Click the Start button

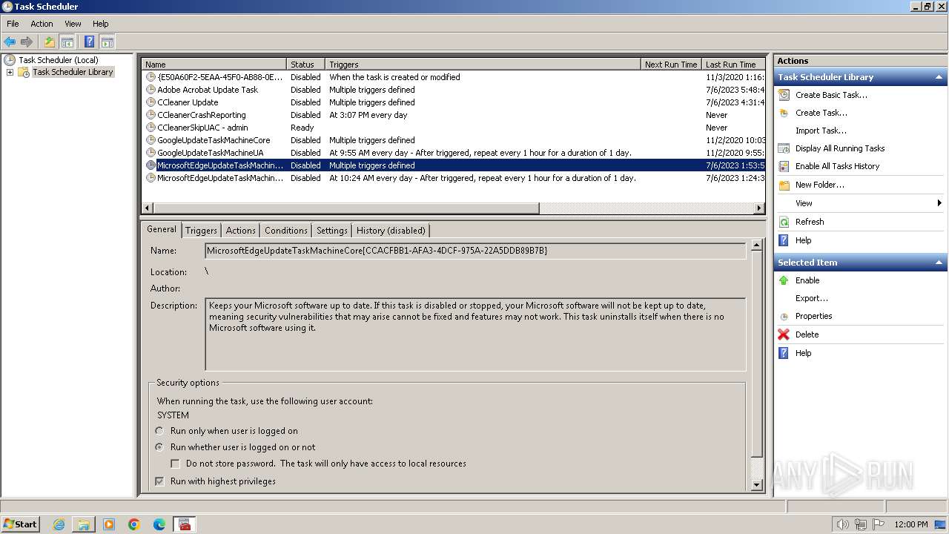point(20,524)
